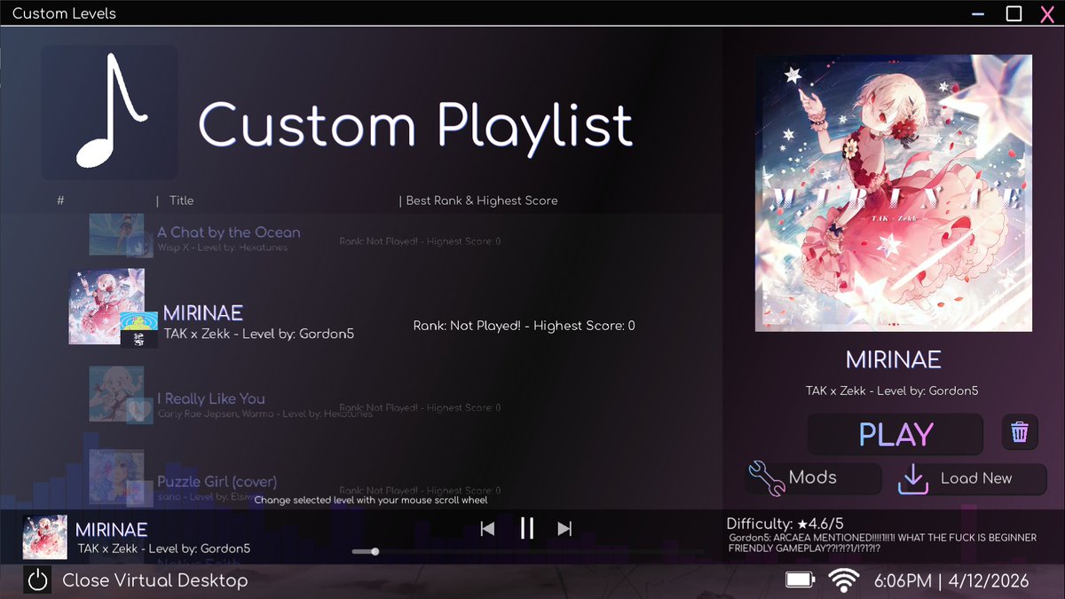This screenshot has width=1065, height=599.
Task: Click the 6:06PM clock display
Action: 903,581
